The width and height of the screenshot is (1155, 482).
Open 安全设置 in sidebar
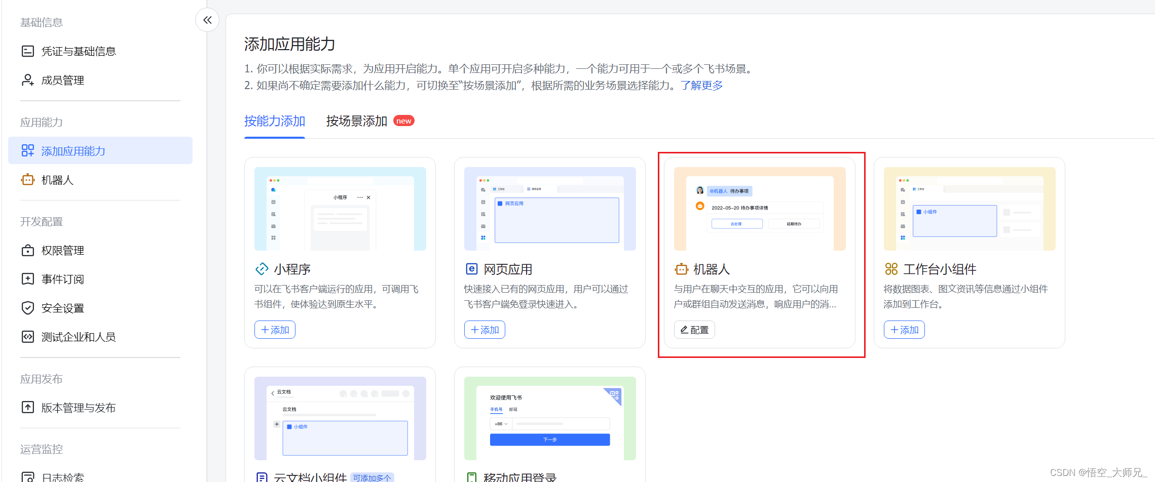point(100,308)
